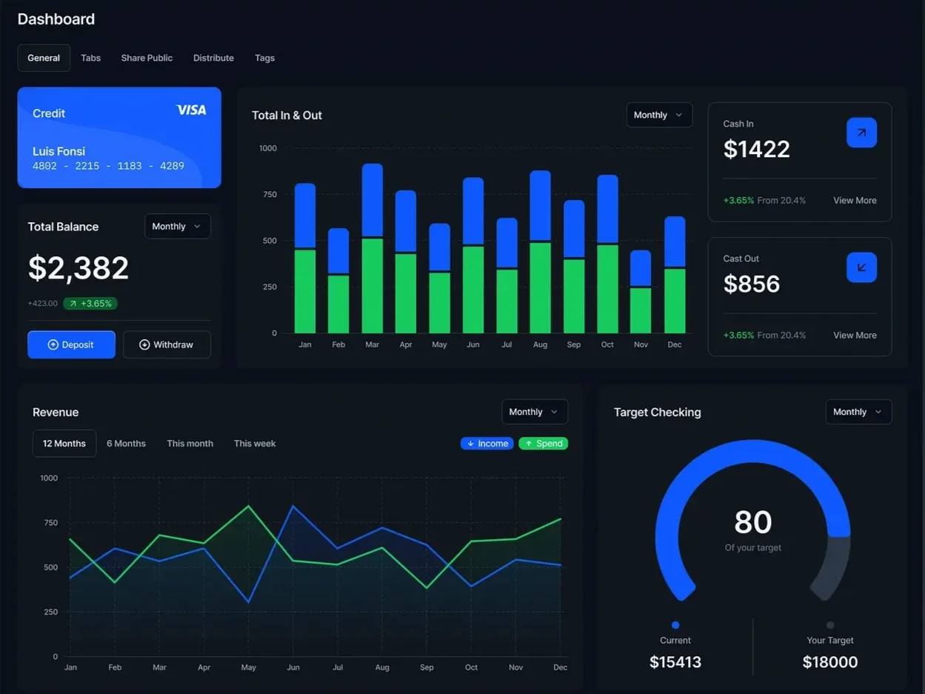Click the Cash In diagonal arrow icon
The image size is (925, 694).
pyautogui.click(x=861, y=132)
